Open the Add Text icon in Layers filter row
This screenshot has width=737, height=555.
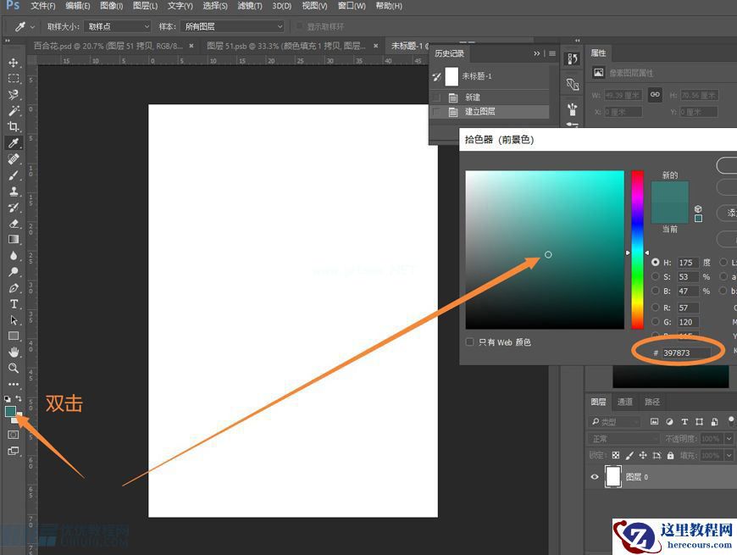coord(684,421)
